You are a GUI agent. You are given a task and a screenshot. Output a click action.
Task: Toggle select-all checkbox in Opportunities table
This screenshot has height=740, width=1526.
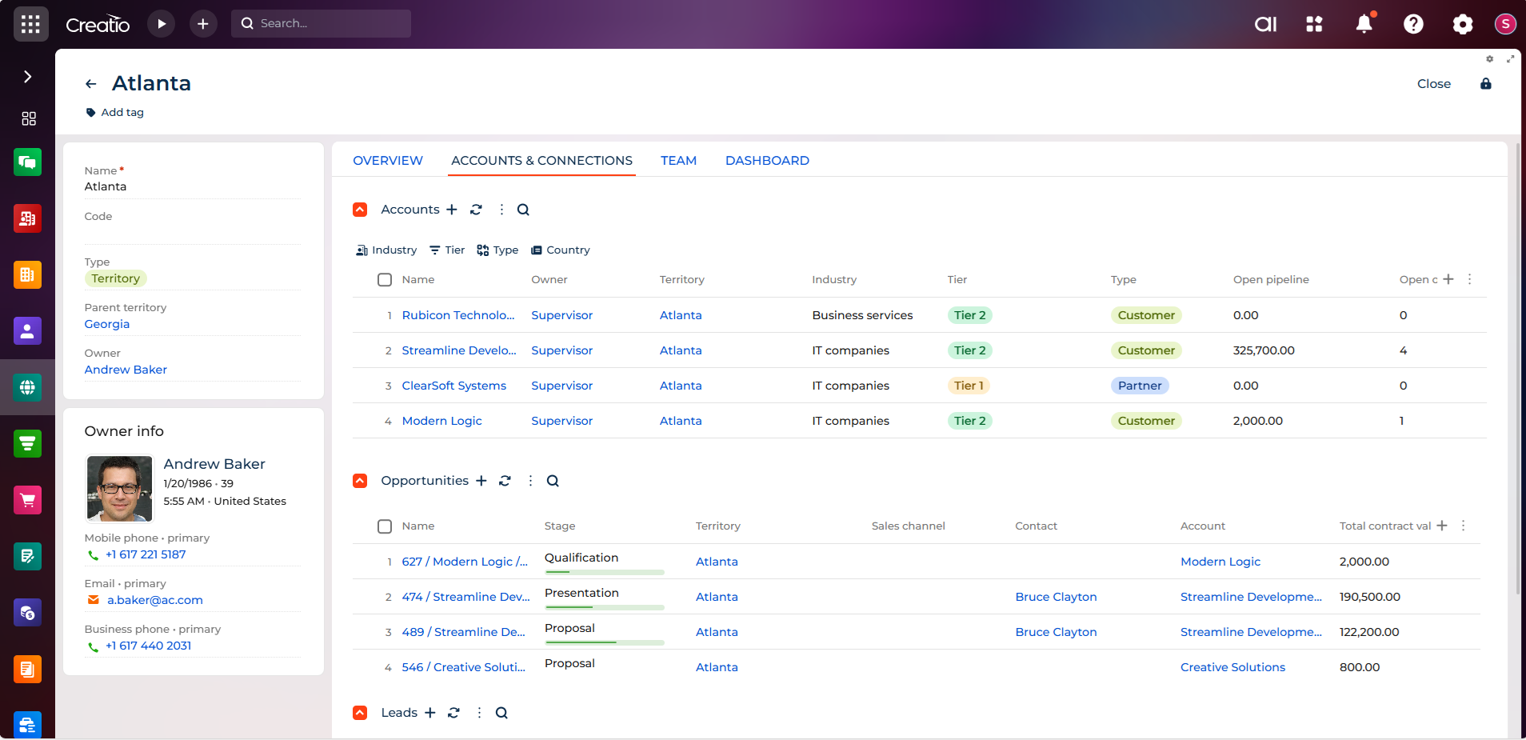click(385, 526)
